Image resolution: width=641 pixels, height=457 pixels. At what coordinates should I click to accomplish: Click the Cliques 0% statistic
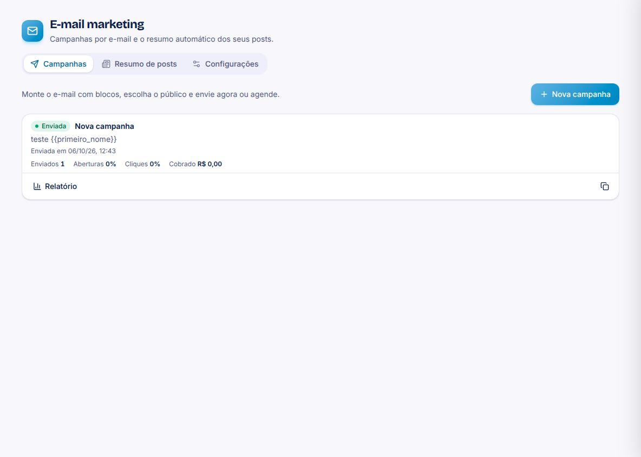click(x=142, y=164)
